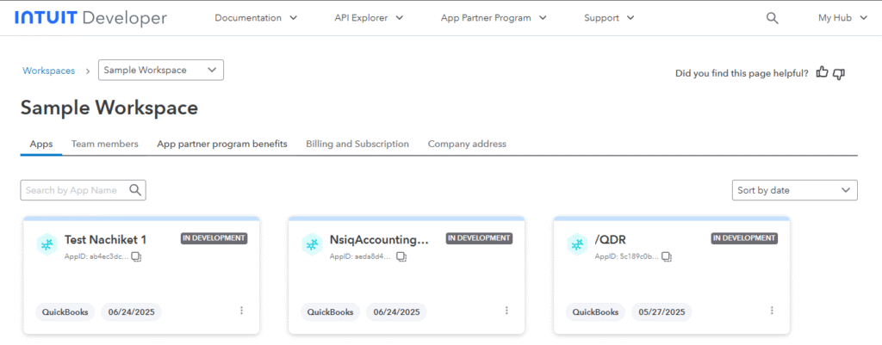The image size is (882, 345).
Task: Click the NsiqAccounting app hexagon icon
Action: (312, 243)
